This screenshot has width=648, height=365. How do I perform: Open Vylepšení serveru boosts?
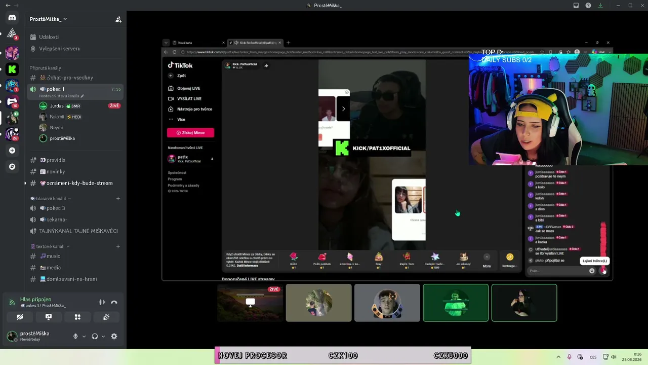(75, 49)
